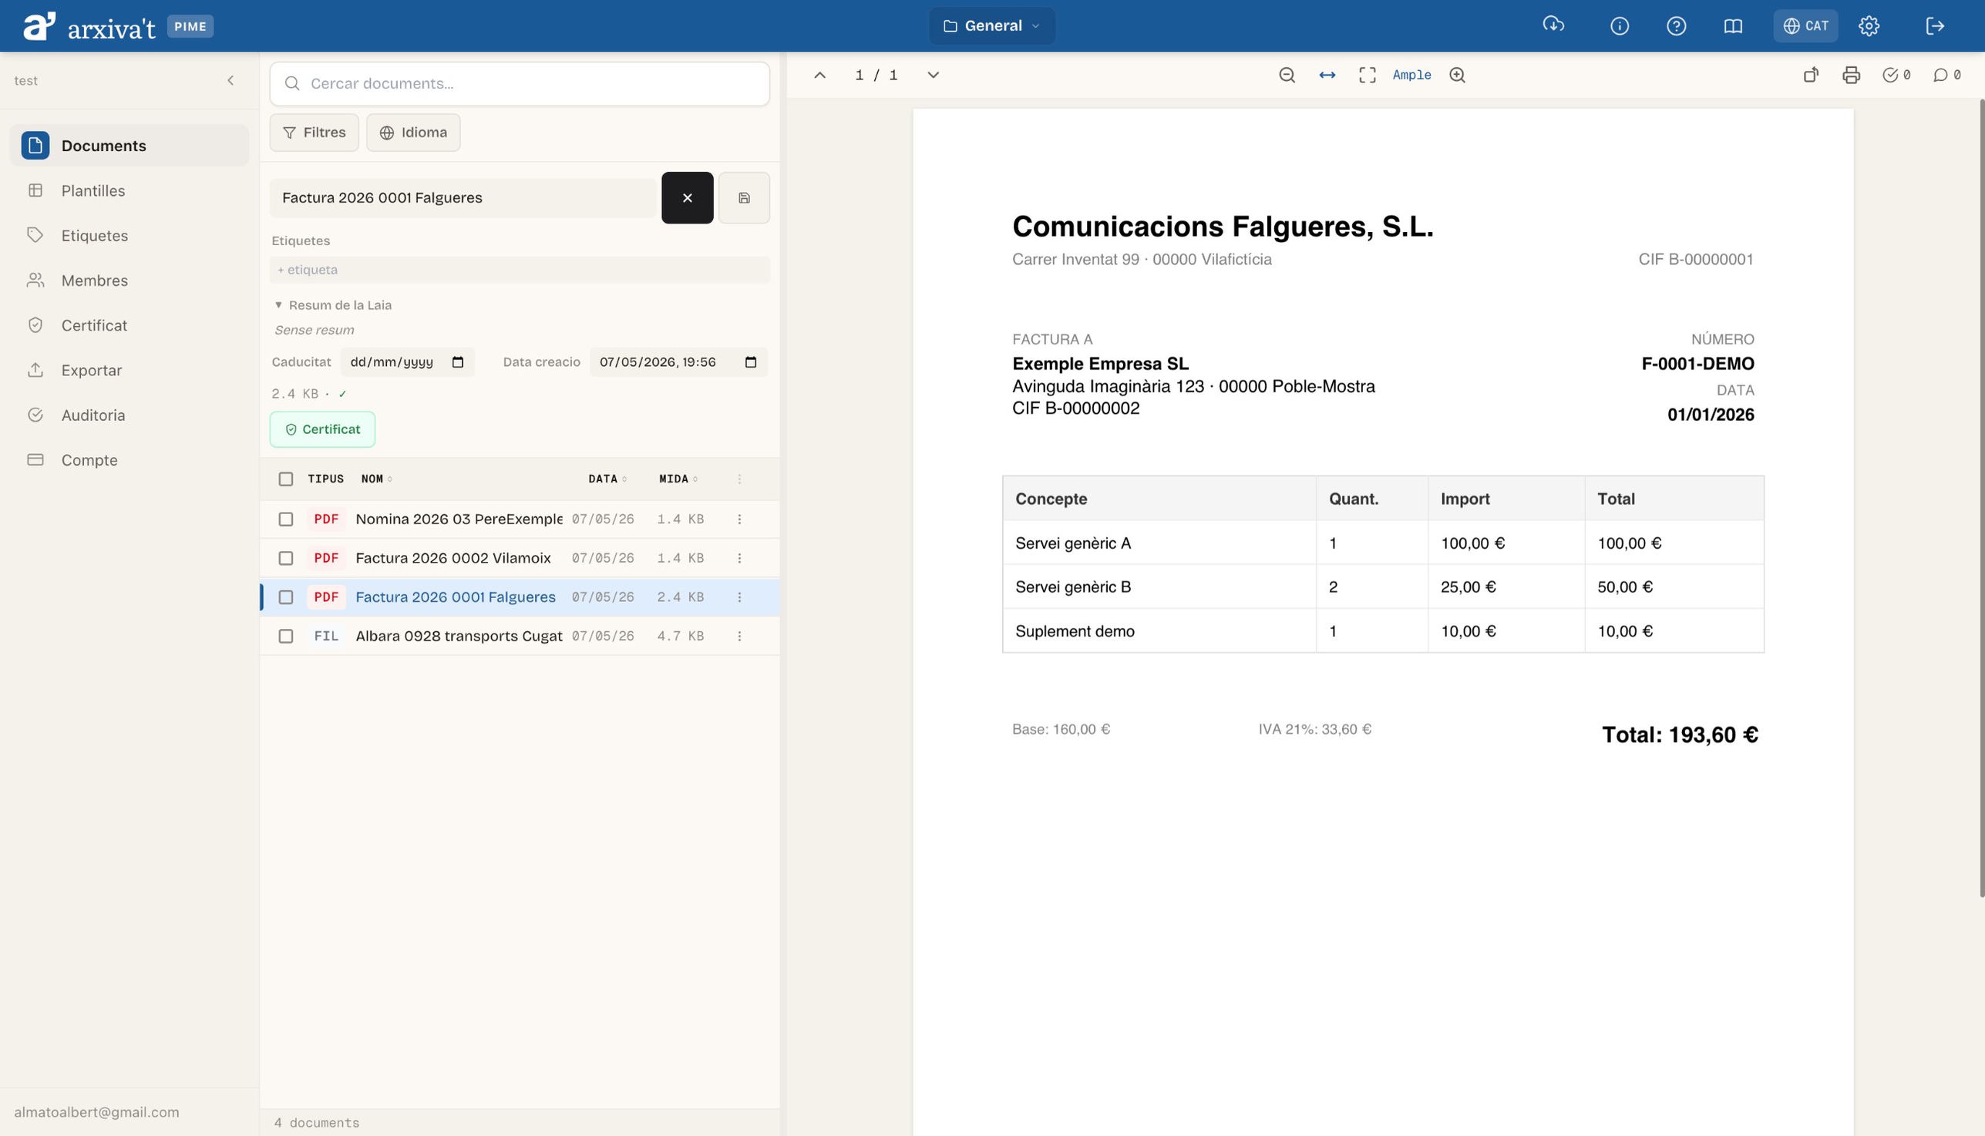Go to Documents in sidebar

click(130, 145)
